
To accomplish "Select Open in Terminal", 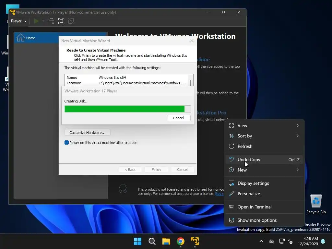I will (264, 207).
